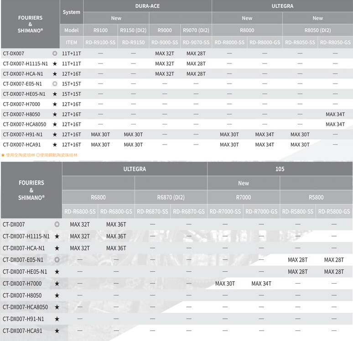Click the star icon beside 12T+16T in the CT-DX007-HCA8050 row
This screenshot has height=341, width=353.
tap(55, 124)
